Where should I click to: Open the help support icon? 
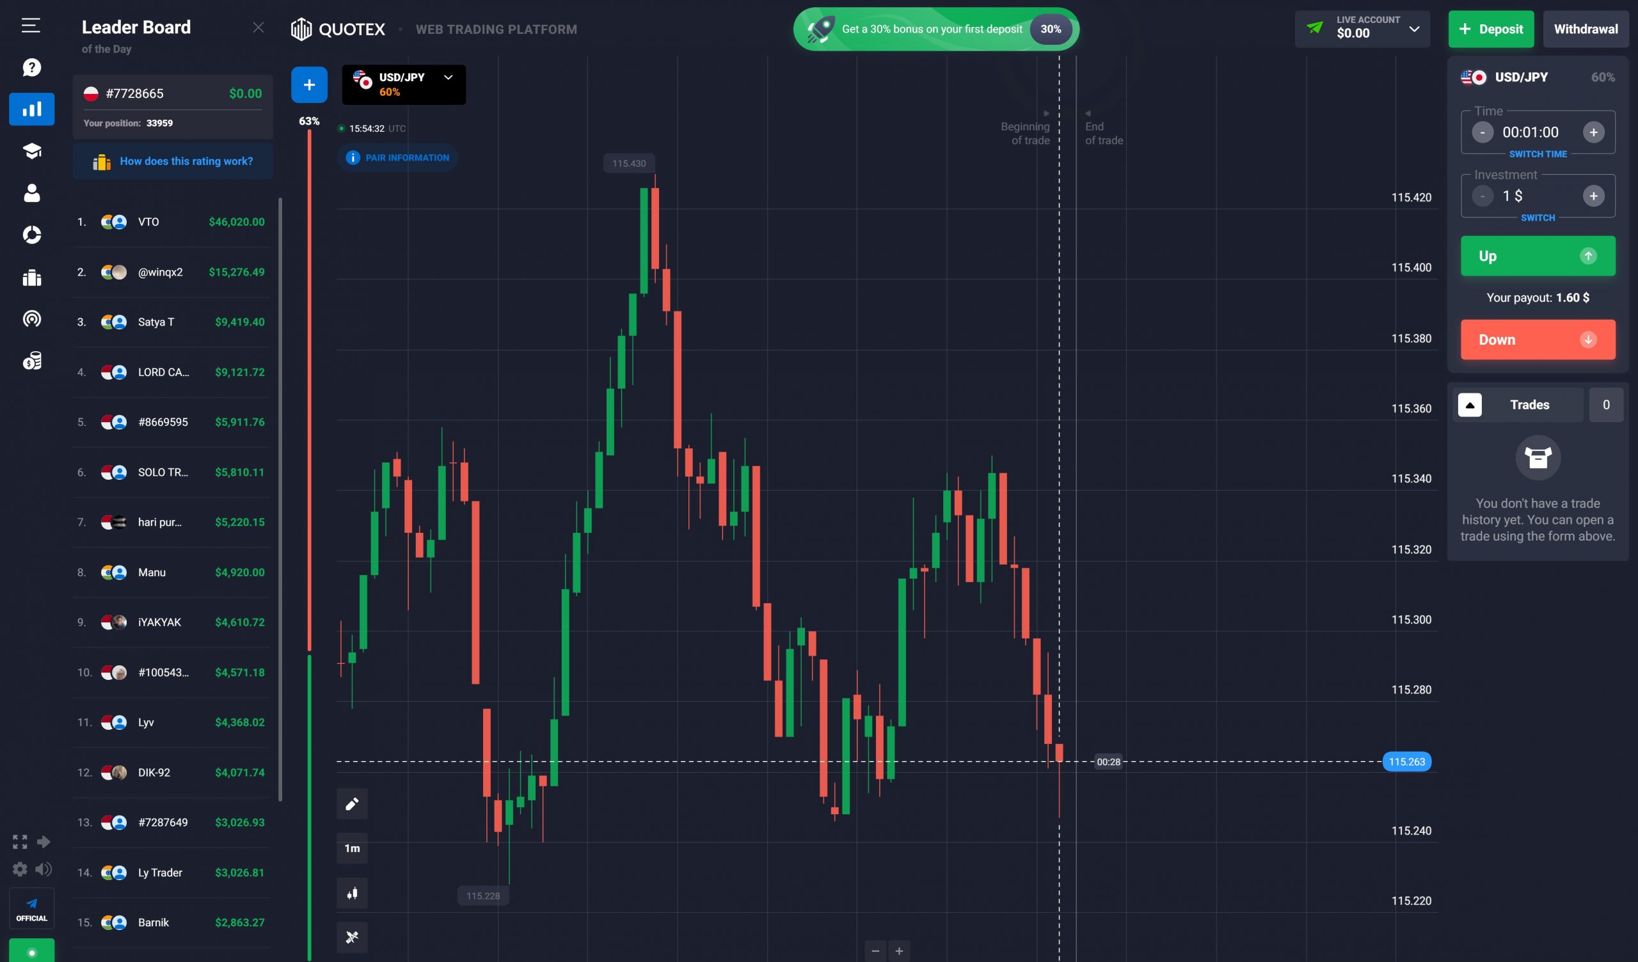pos(31,67)
